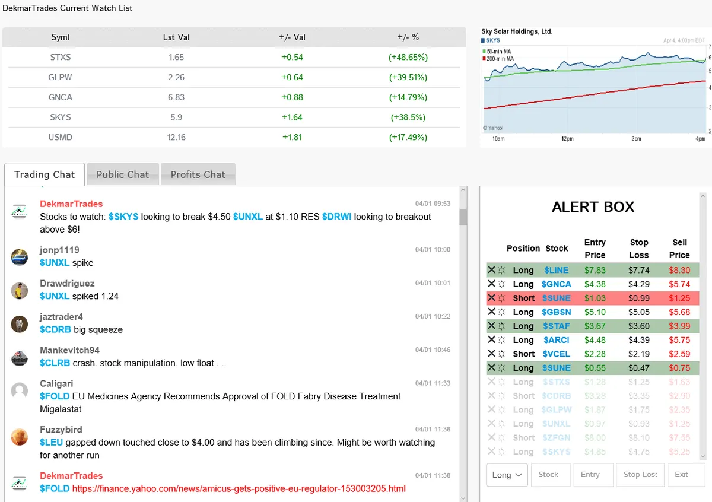The height and width of the screenshot is (502, 712).
Task: Click the Stop Loss input field
Action: pyautogui.click(x=640, y=475)
